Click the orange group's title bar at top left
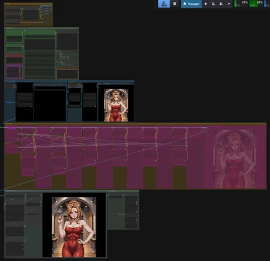Viewport: 270px width, 261px height. [28, 4]
